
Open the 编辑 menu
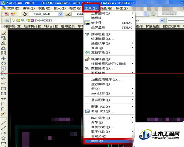click(29, 8)
